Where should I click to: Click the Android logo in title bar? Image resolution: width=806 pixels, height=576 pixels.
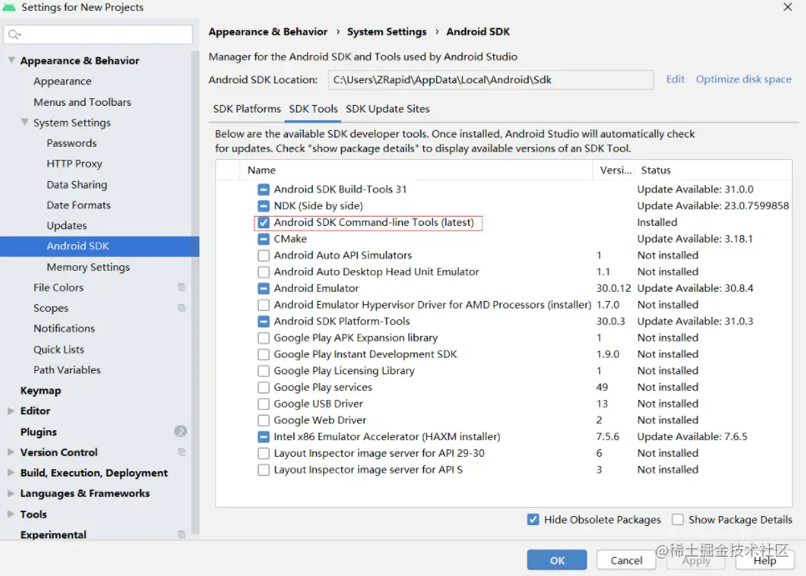(10, 8)
